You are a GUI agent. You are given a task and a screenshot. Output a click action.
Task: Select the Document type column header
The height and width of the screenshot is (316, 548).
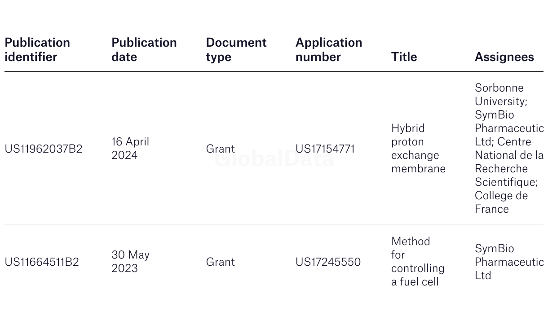pyautogui.click(x=236, y=49)
